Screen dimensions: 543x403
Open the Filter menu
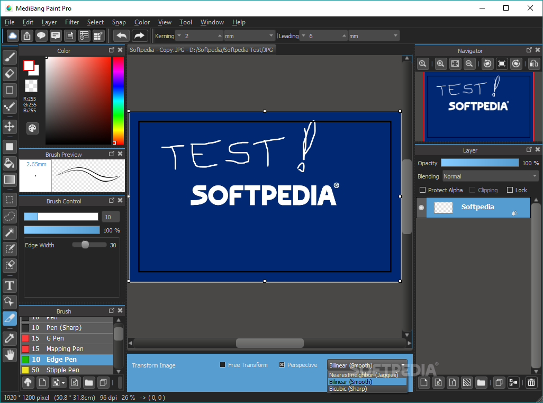point(72,22)
